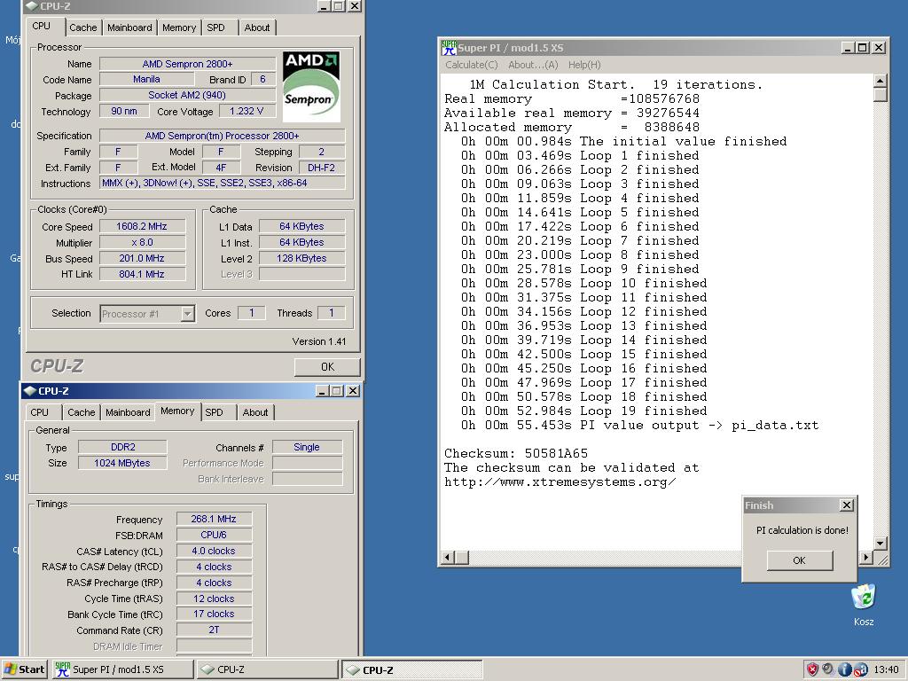Click the memory Type value DDR2

click(122, 447)
